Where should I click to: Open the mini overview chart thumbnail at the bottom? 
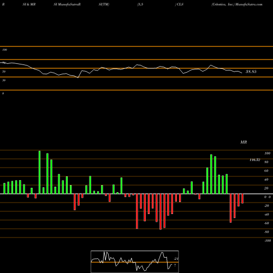point(135,262)
